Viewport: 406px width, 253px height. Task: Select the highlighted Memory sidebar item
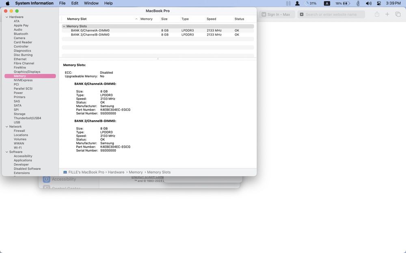pyautogui.click(x=30, y=76)
